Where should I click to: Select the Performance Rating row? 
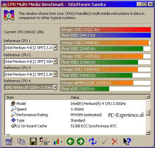pyautogui.click(x=75, y=115)
